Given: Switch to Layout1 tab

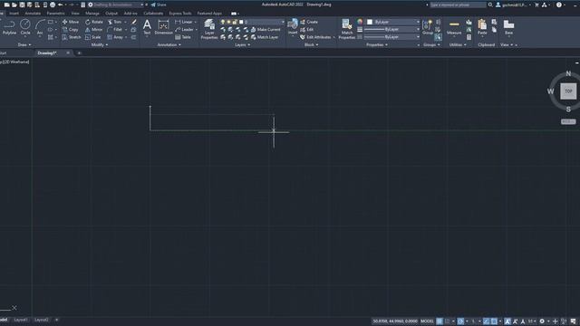Looking at the screenshot, I should (x=21, y=320).
